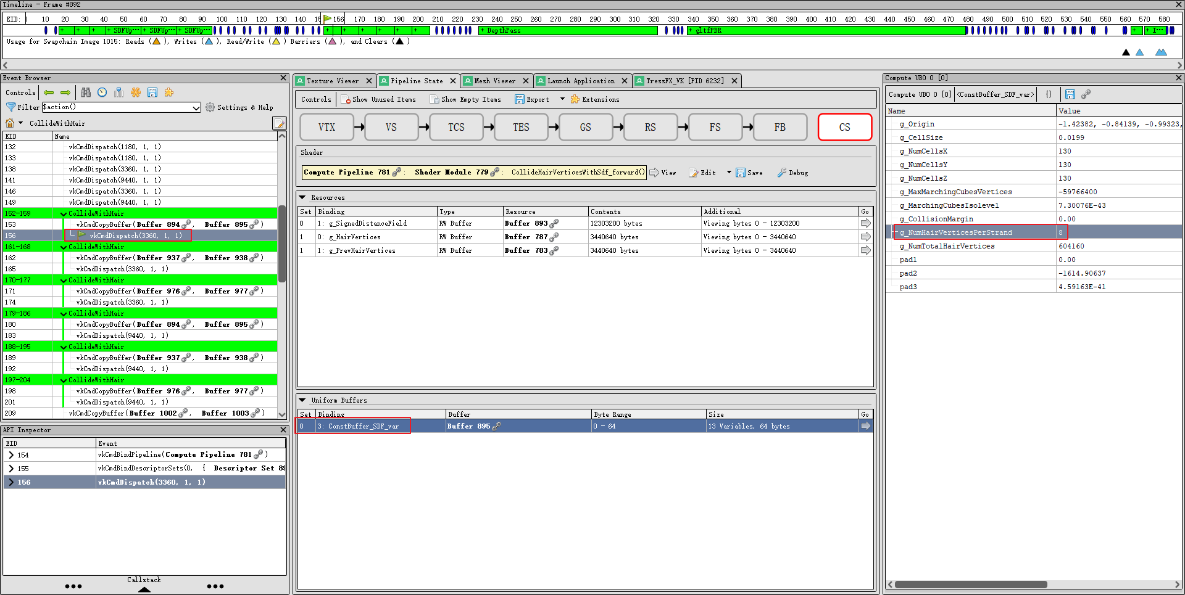Go to g_SignedDistanceField resource arrow
This screenshot has height=595, width=1185.
point(866,223)
